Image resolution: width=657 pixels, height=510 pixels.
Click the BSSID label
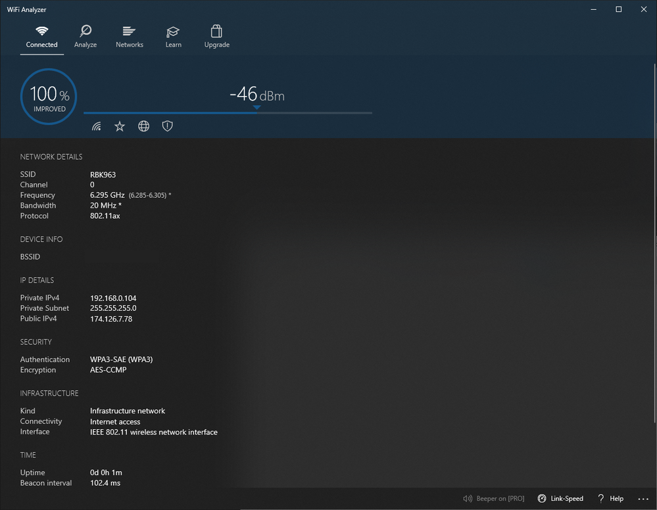[30, 257]
